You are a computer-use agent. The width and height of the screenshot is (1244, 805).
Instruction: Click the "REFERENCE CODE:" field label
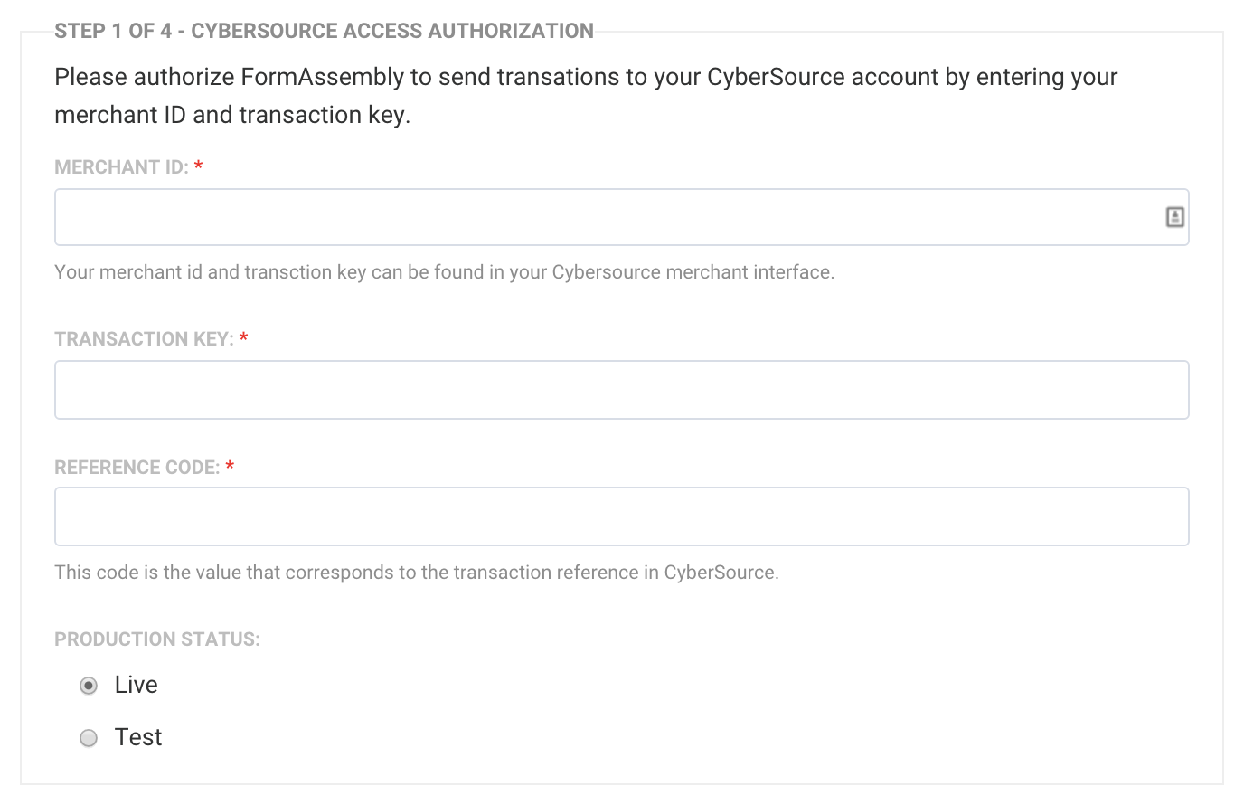tap(137, 468)
